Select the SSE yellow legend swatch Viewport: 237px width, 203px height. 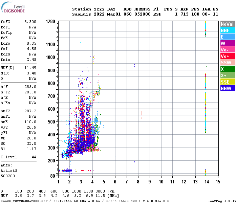point(228,82)
